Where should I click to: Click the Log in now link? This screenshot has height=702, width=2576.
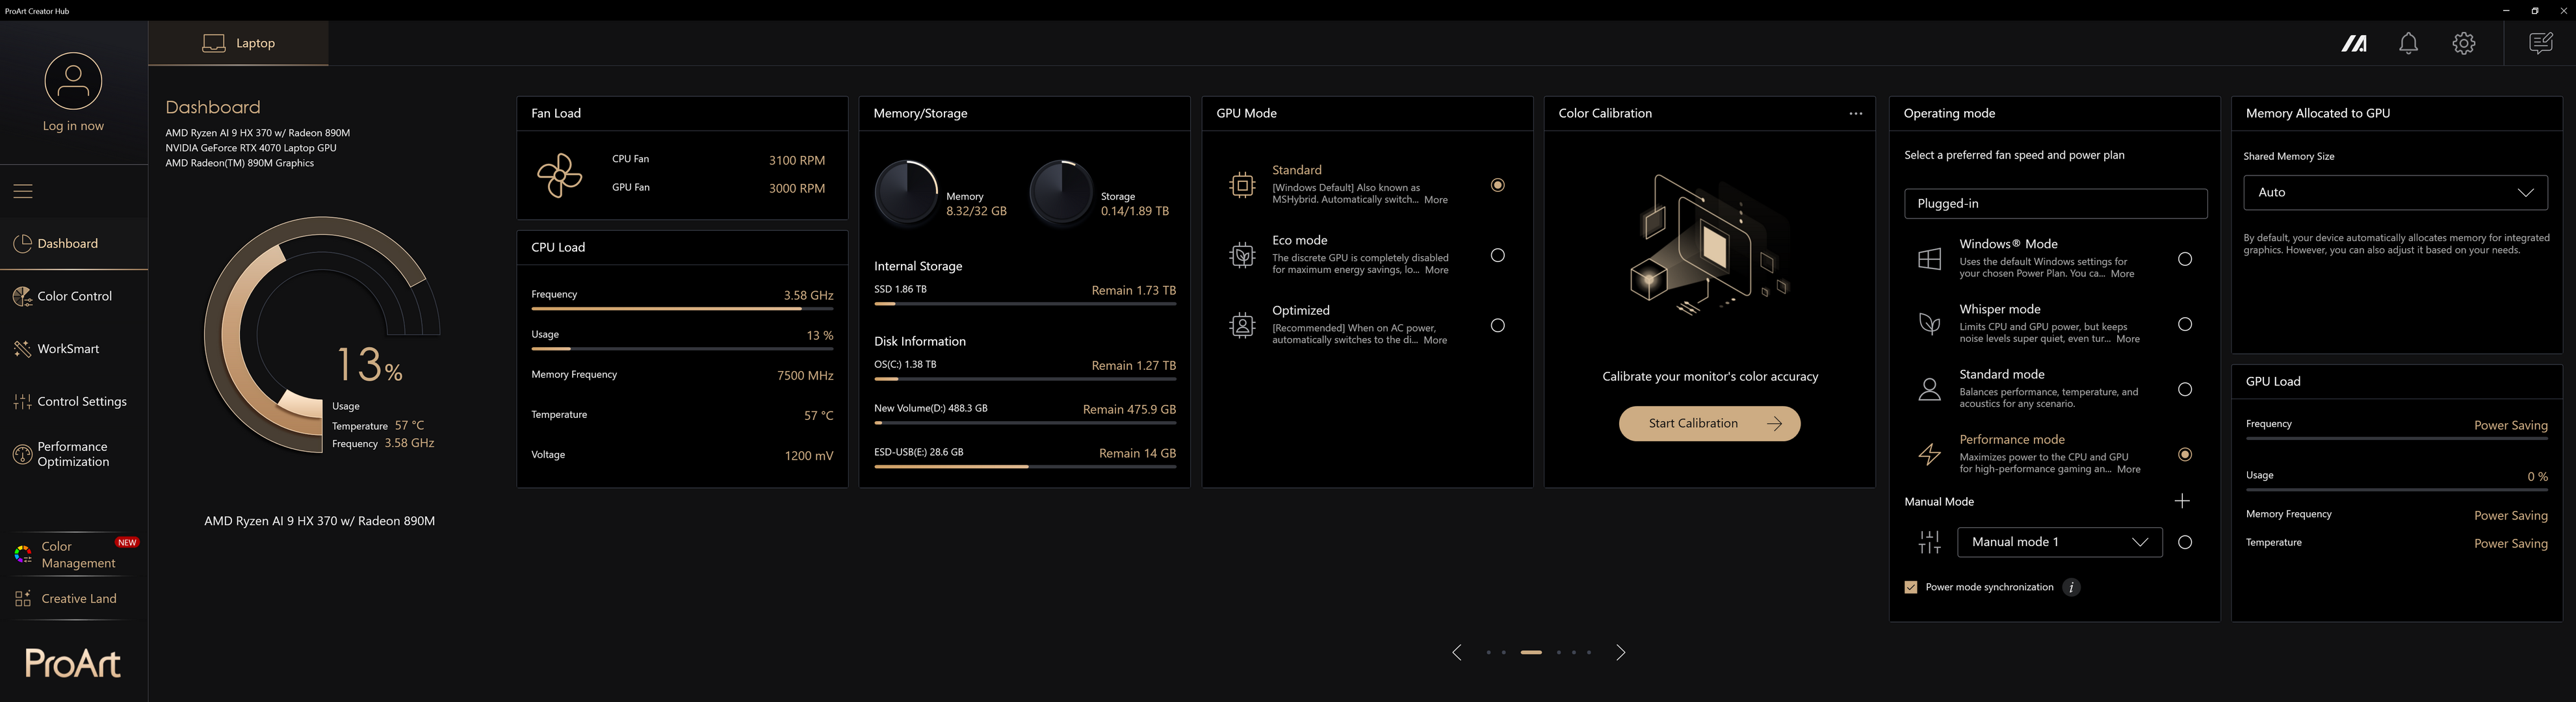73,126
